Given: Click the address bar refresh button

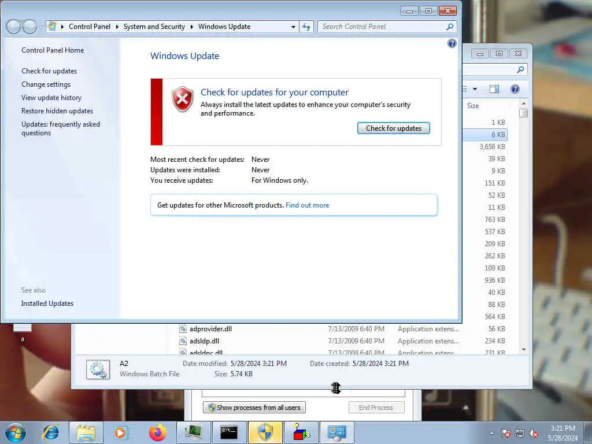Looking at the screenshot, I should pos(306,27).
